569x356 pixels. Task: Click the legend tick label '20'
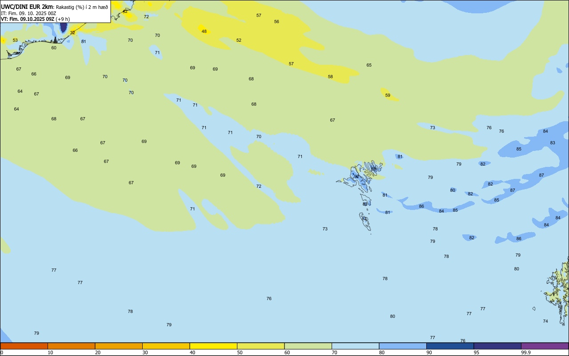(98, 352)
